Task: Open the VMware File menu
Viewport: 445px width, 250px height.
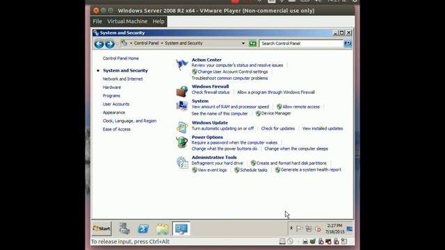Action: pyautogui.click(x=97, y=22)
